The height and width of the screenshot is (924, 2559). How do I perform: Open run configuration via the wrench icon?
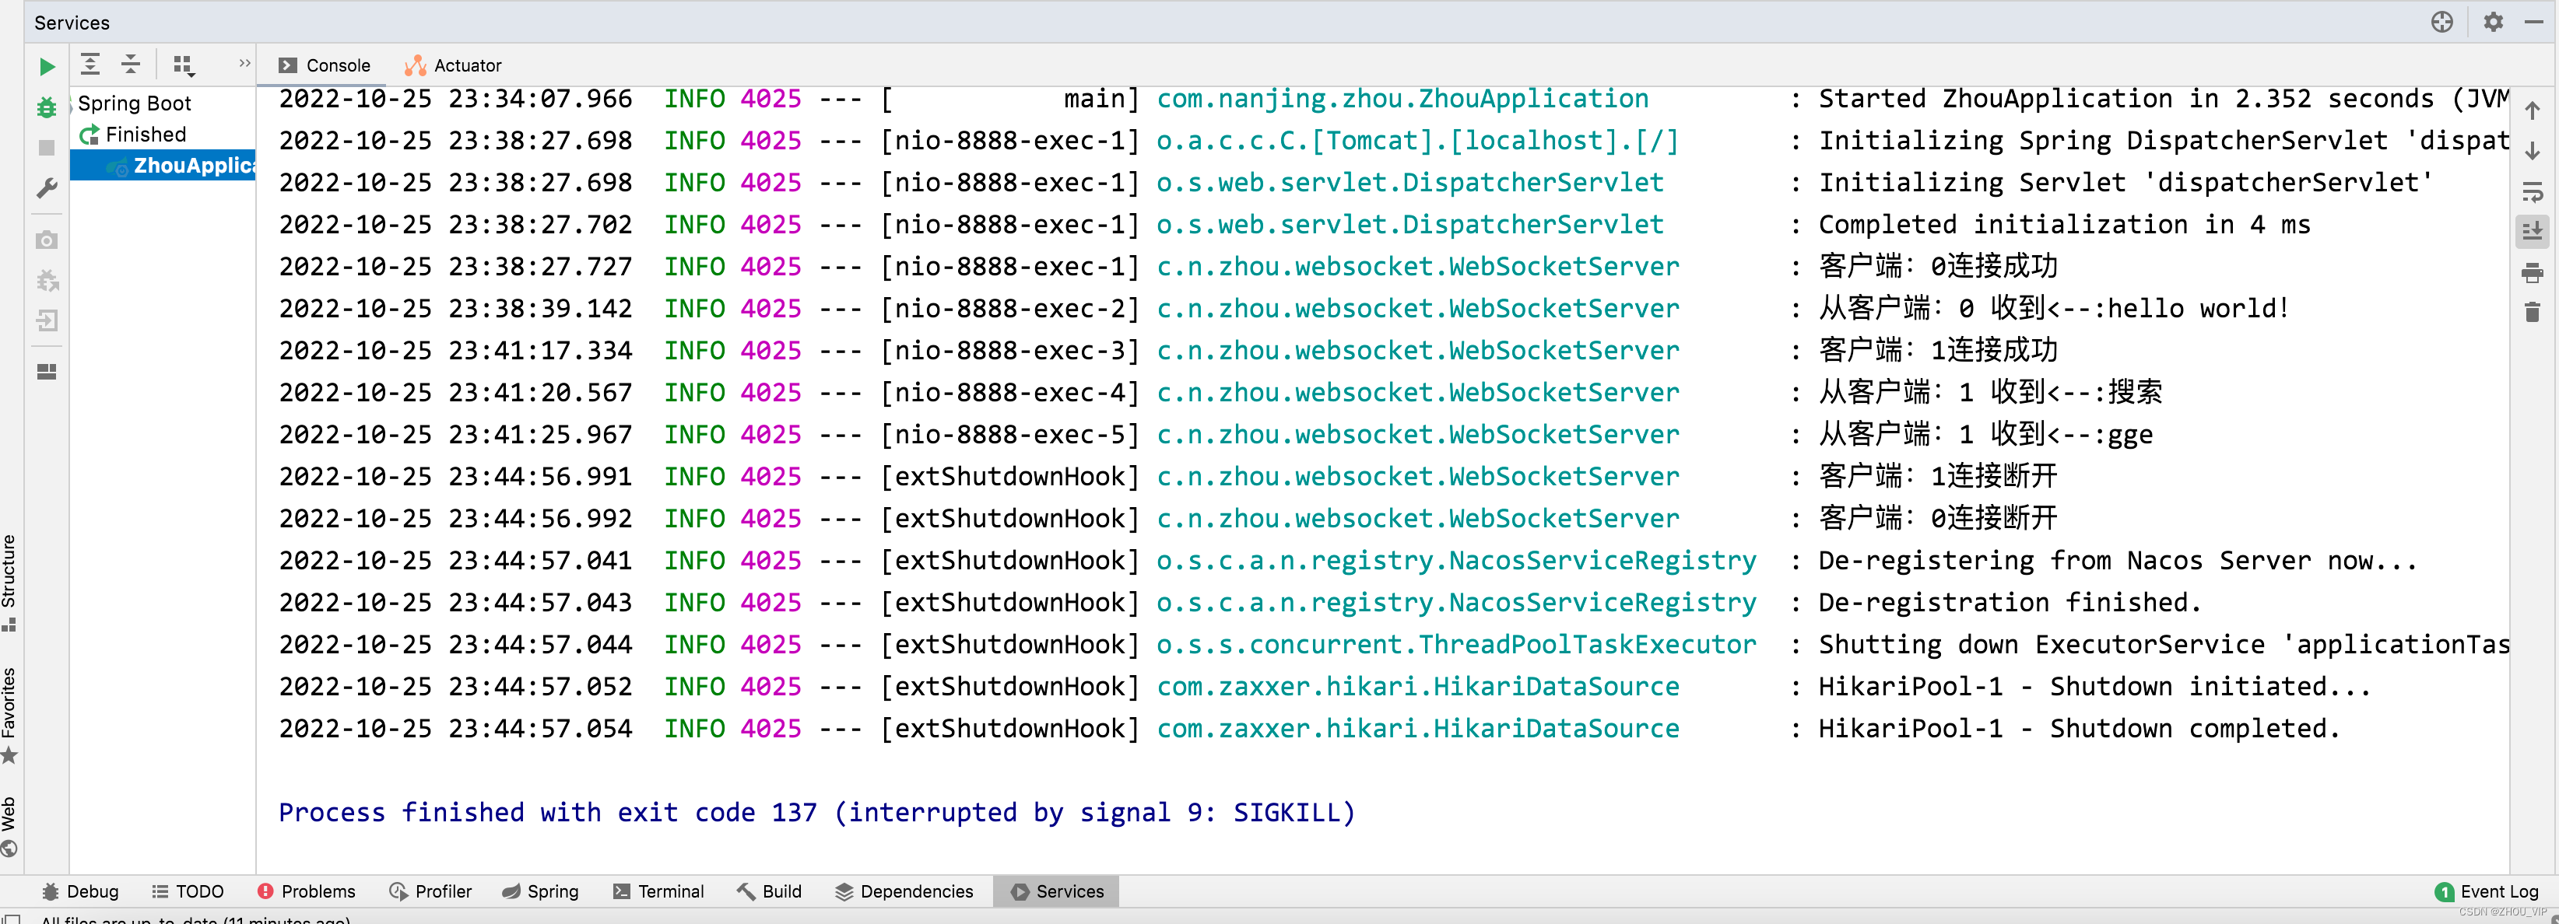click(46, 187)
